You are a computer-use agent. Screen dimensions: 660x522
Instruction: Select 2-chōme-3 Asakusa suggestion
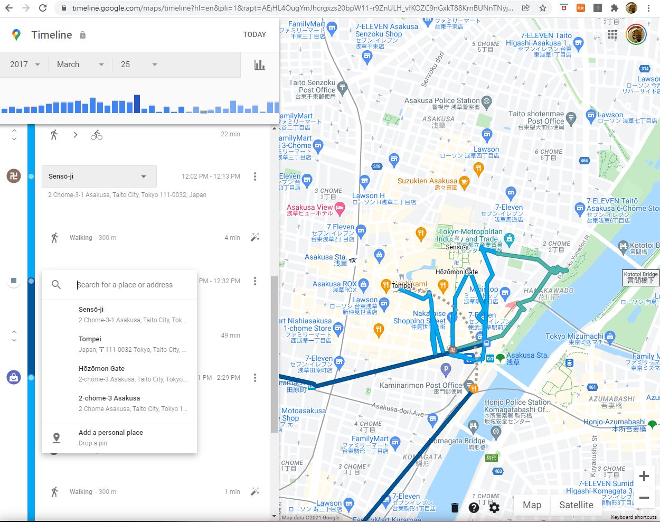click(119, 403)
